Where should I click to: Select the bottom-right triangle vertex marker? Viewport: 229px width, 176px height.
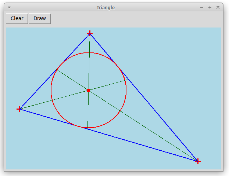coord(198,161)
